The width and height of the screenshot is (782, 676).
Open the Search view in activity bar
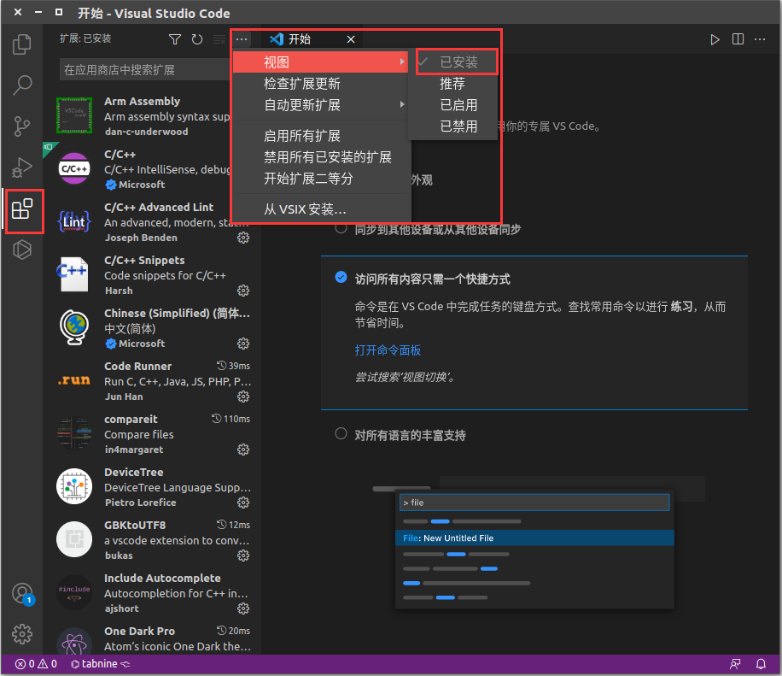click(22, 85)
